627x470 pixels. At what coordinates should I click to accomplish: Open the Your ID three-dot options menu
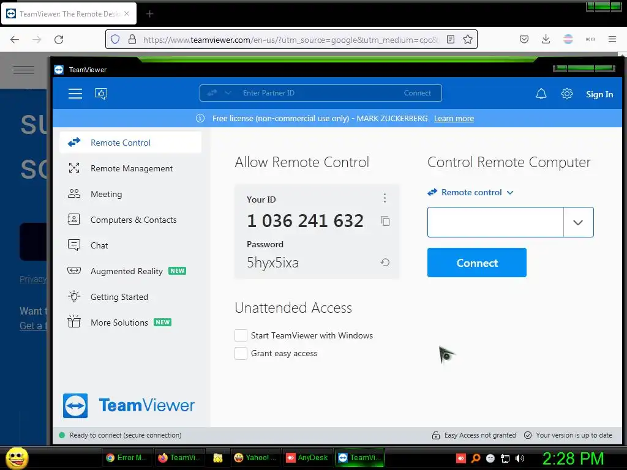(x=385, y=198)
